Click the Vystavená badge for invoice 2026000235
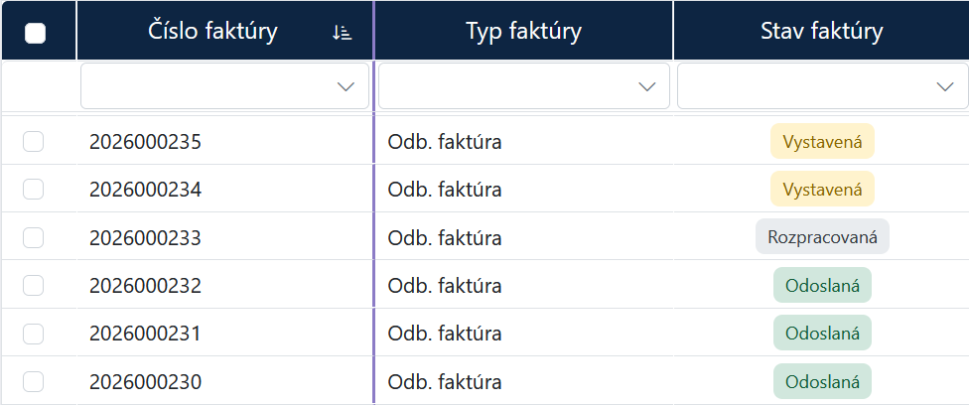Image resolution: width=969 pixels, height=405 pixels. click(x=822, y=142)
